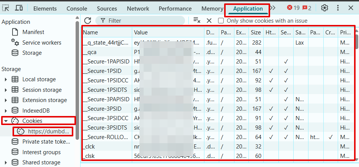Click the delete selected cookie X icon
Image resolution: width=359 pixels, height=167 pixels.
[209, 21]
